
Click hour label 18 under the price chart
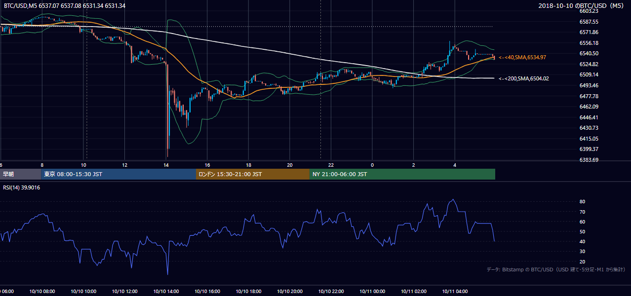point(248,165)
